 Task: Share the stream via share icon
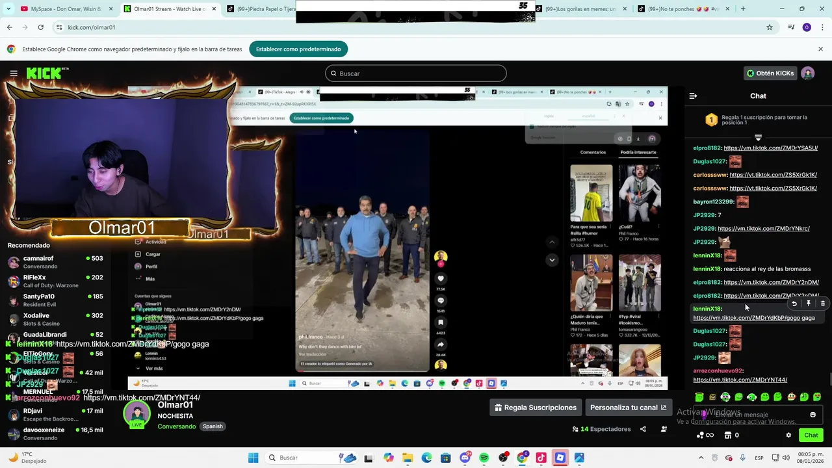643,429
